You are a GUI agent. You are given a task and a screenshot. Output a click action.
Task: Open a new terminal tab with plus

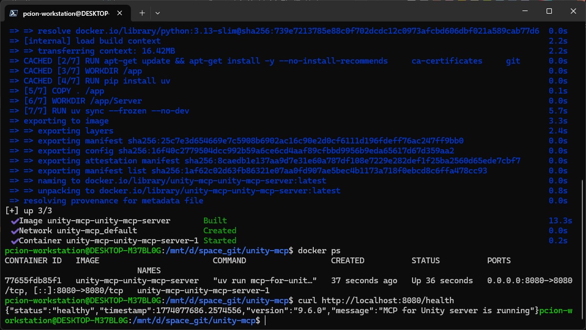(x=142, y=12)
